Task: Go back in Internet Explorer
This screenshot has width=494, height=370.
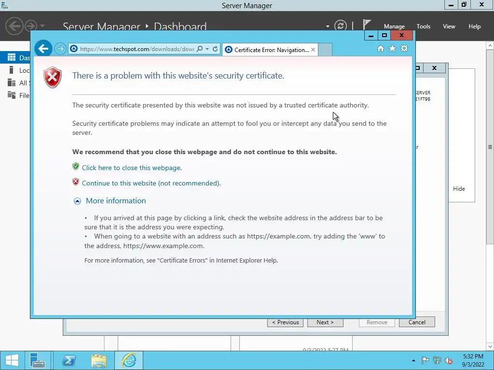Action: [x=43, y=49]
